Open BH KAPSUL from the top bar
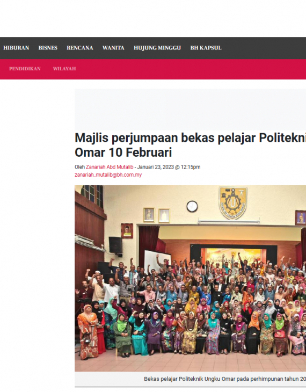Screen dimensions: 306x392 [206, 48]
